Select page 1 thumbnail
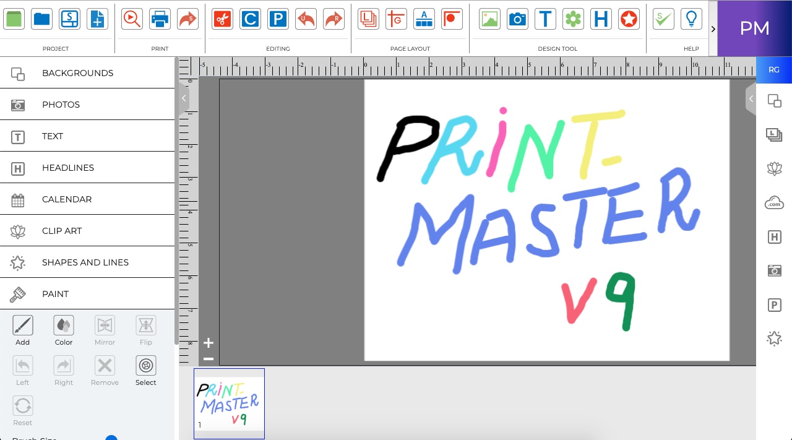This screenshot has width=792, height=440. 229,403
